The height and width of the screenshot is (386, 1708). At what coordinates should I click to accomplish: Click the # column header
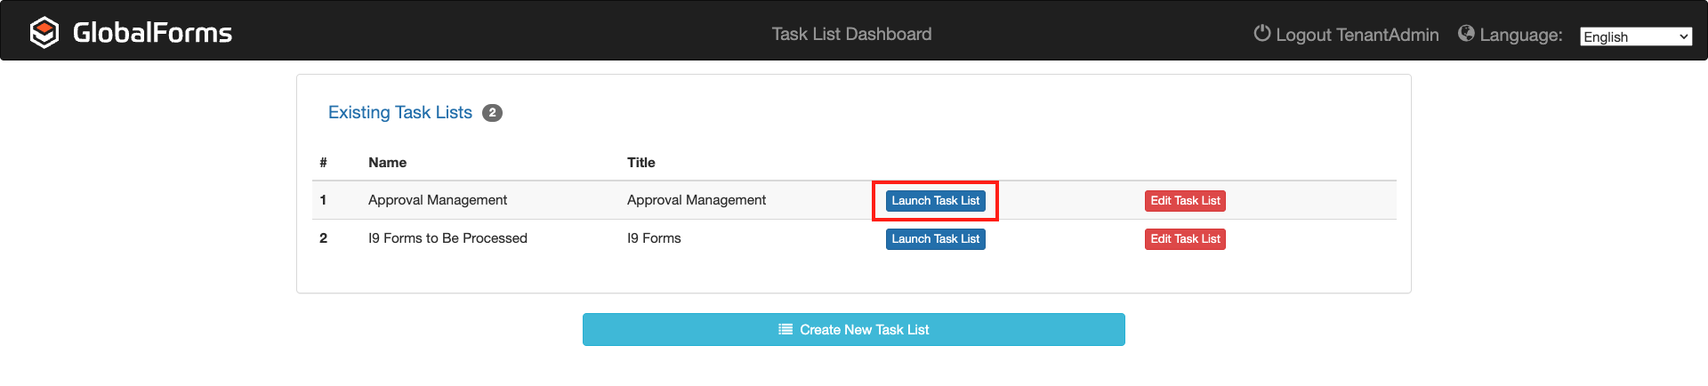(x=323, y=163)
